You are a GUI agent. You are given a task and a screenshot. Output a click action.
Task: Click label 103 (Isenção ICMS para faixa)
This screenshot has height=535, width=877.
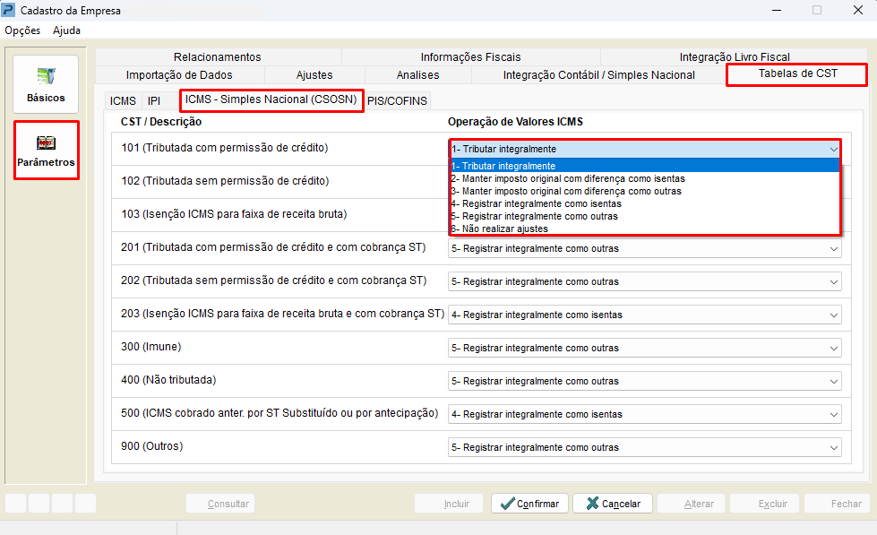(x=234, y=214)
